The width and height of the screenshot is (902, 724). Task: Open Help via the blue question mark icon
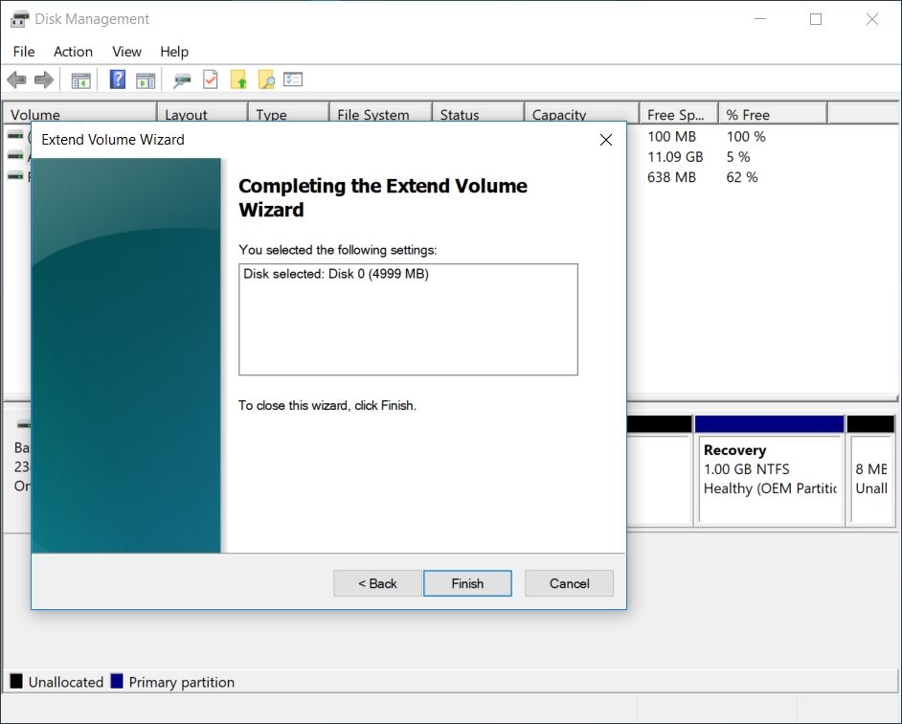point(117,79)
